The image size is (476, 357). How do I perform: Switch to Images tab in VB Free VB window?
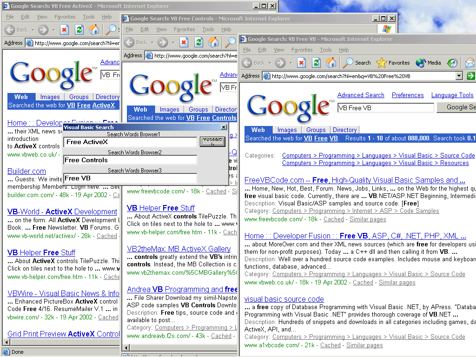[287, 130]
